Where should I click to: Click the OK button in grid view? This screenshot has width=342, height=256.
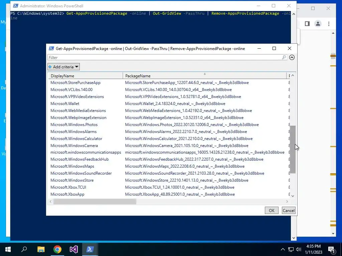click(272, 210)
